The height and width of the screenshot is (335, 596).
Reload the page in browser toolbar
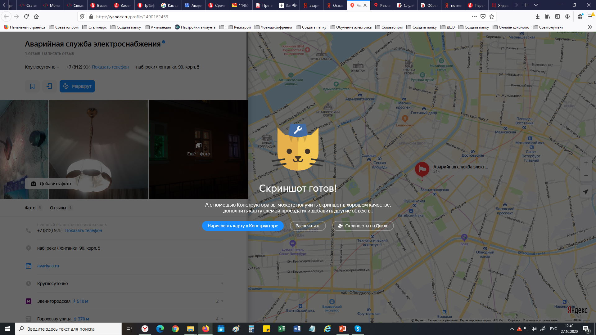point(26,16)
